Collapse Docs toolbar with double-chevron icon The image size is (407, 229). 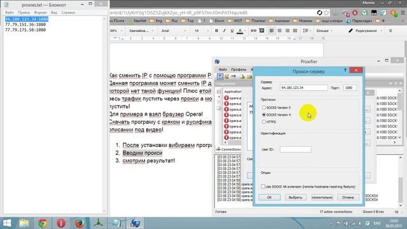[390, 31]
